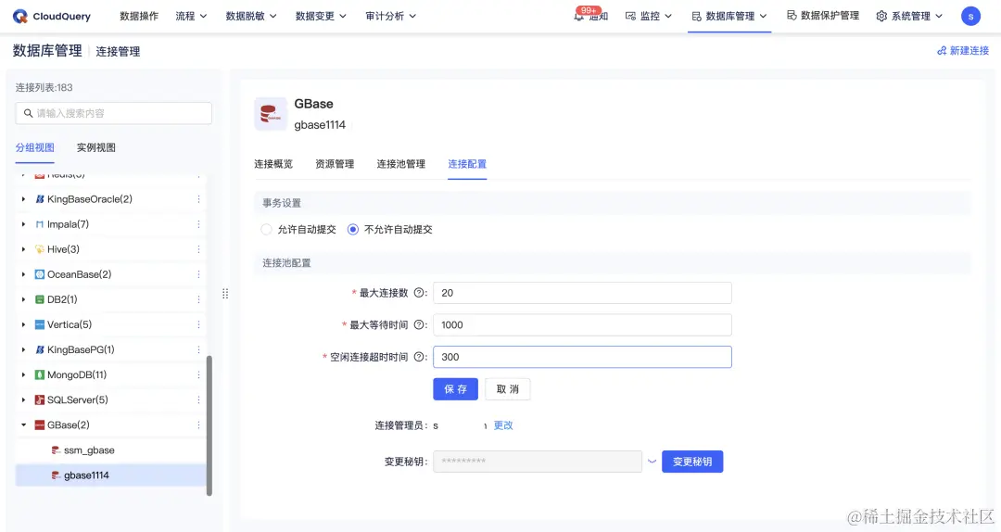Image resolution: width=1001 pixels, height=532 pixels.
Task: Open the 数据脱敏 dropdown menu
Action: pyautogui.click(x=251, y=16)
